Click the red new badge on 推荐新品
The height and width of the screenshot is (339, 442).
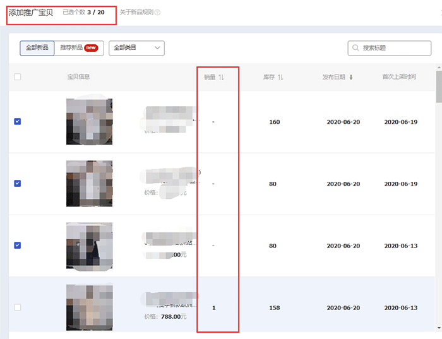pos(91,48)
